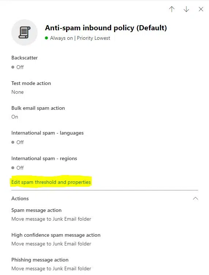Click the Bulk email spam action On value
This screenshot has width=209, height=275.
15,117
